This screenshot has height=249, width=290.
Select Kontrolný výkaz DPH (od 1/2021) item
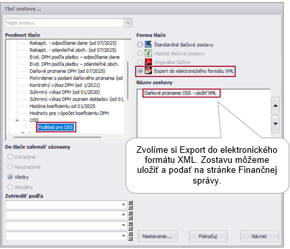pos(65,85)
